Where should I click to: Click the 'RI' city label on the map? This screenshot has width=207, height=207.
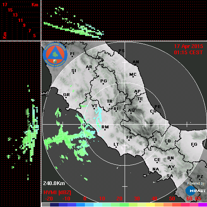click(116, 109)
